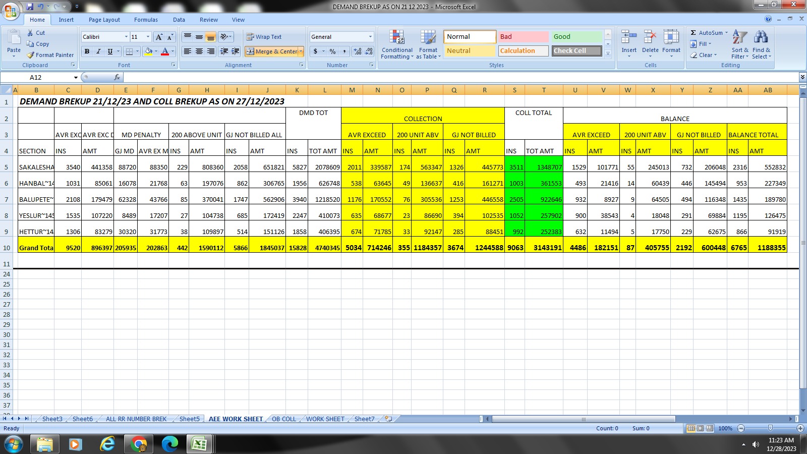
Task: Open Sort & Filter options
Action: pyautogui.click(x=740, y=44)
